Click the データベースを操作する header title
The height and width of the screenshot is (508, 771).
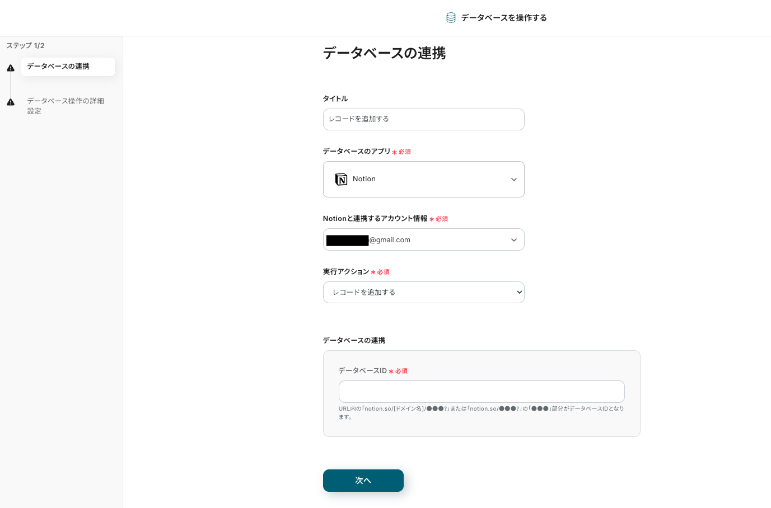[503, 17]
